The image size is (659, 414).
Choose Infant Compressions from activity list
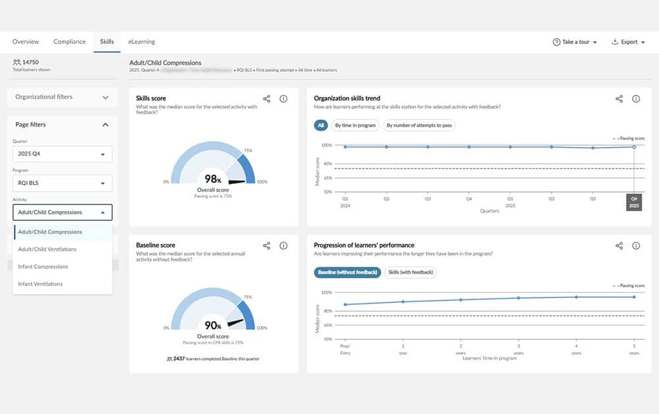tap(43, 266)
